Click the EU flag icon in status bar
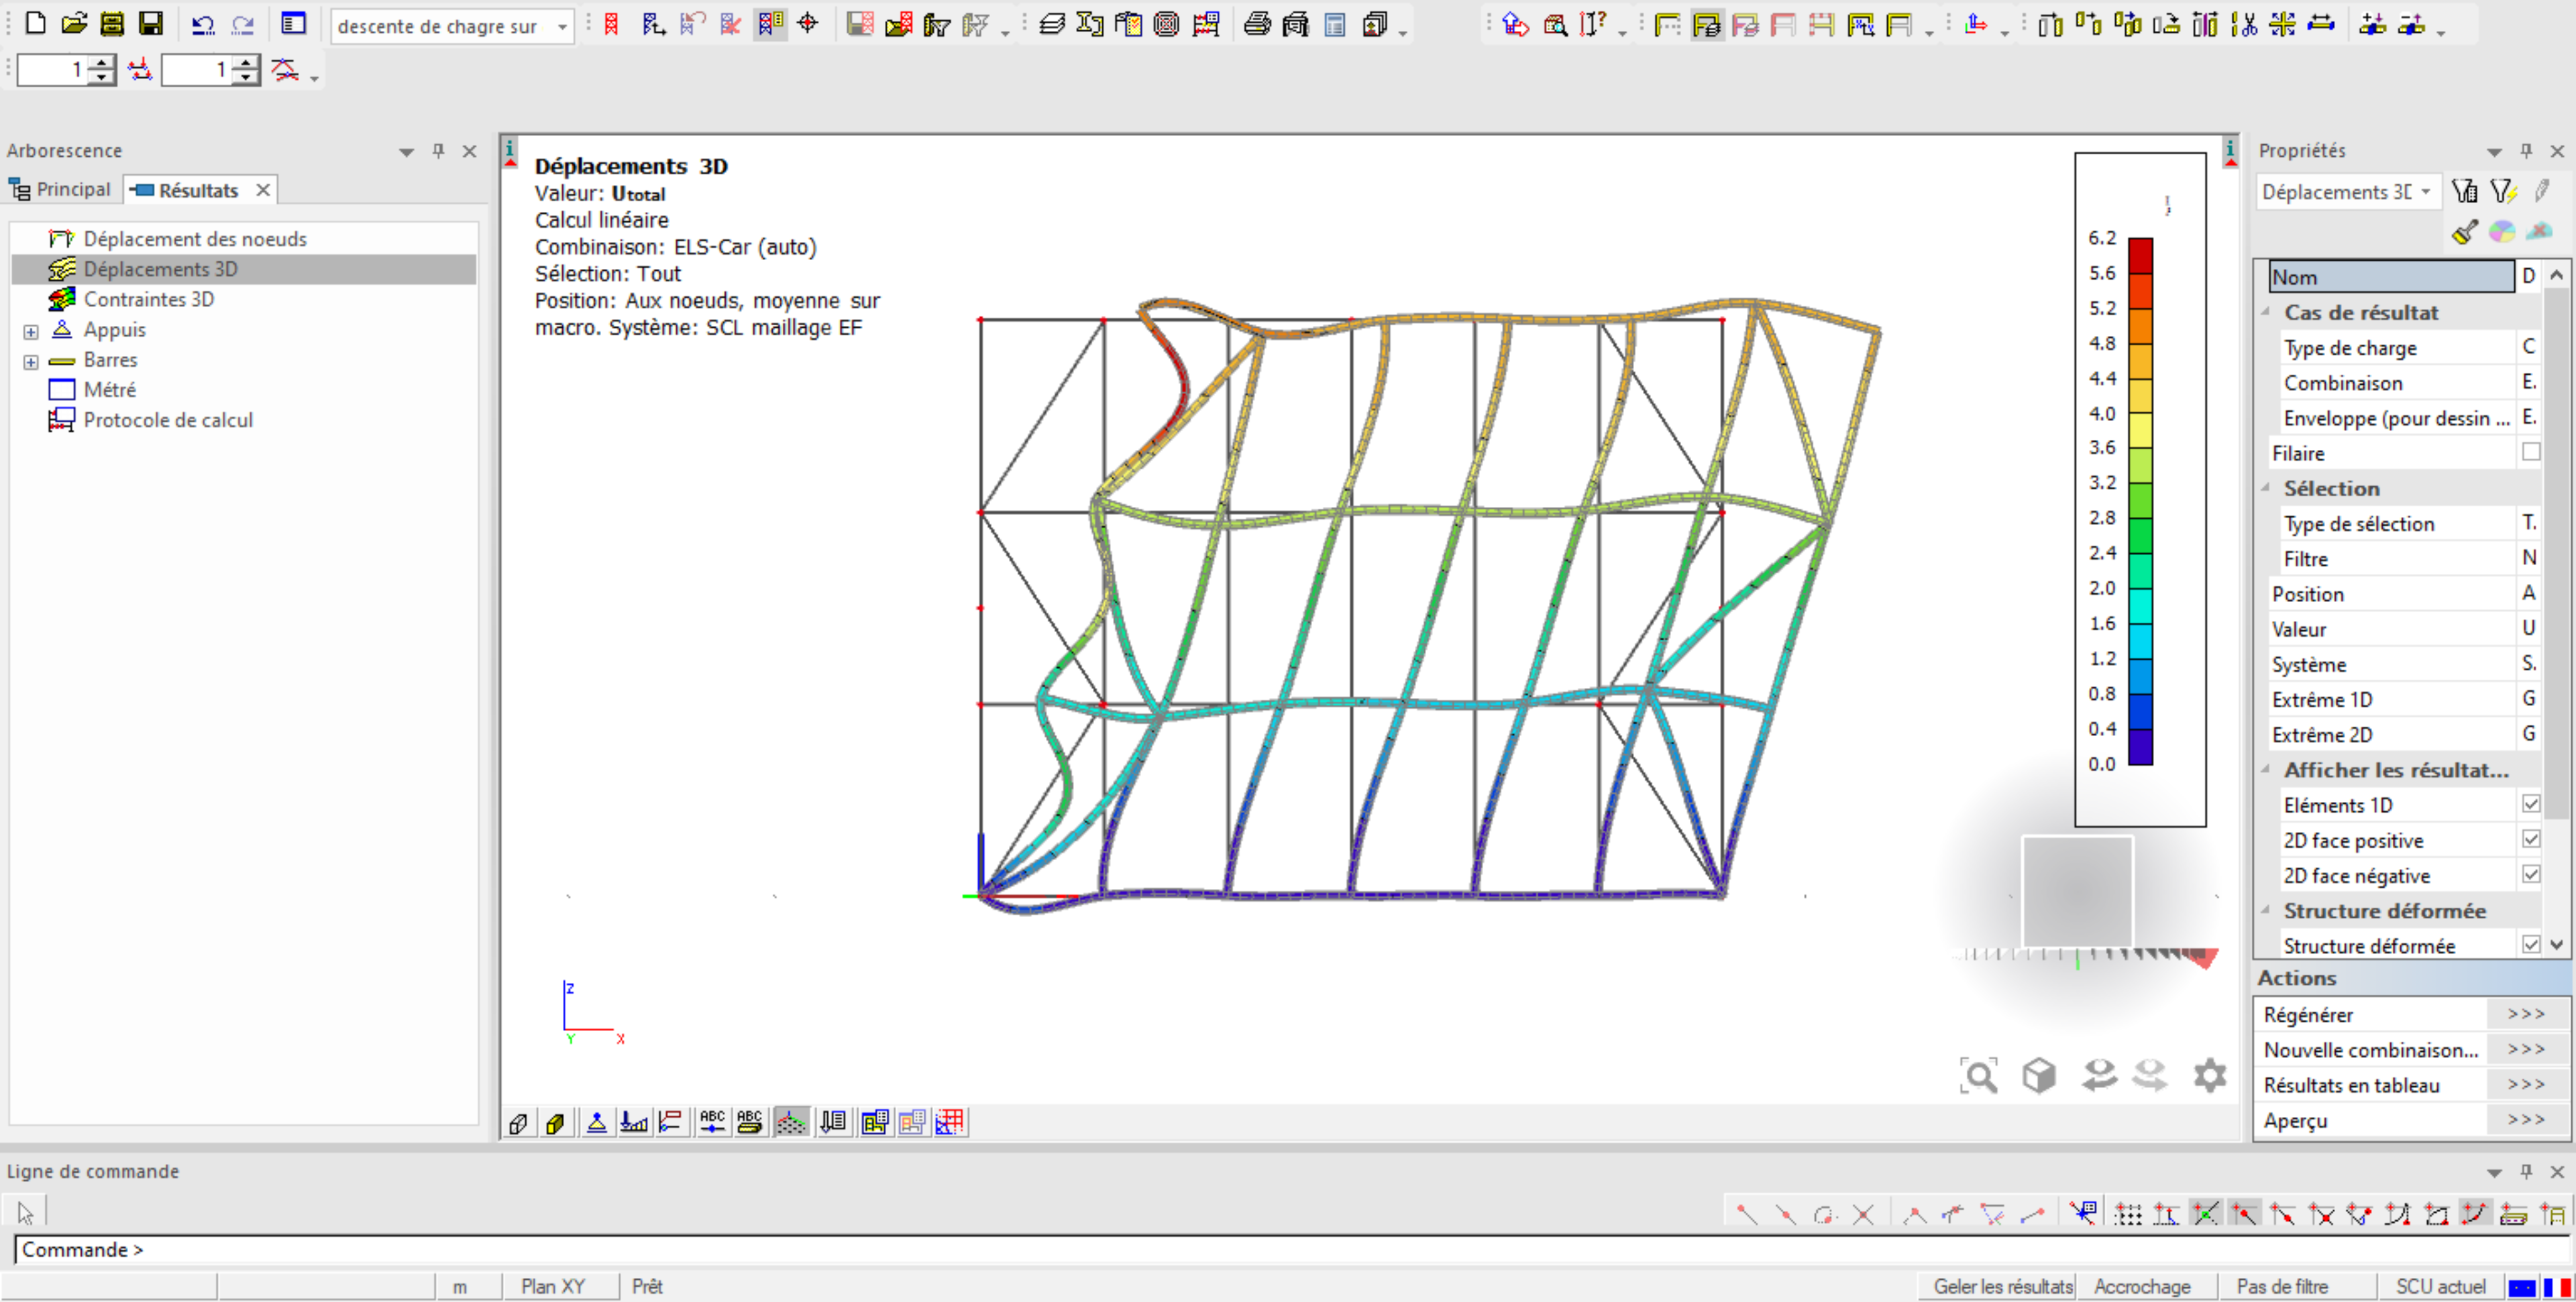 [x=2522, y=1287]
